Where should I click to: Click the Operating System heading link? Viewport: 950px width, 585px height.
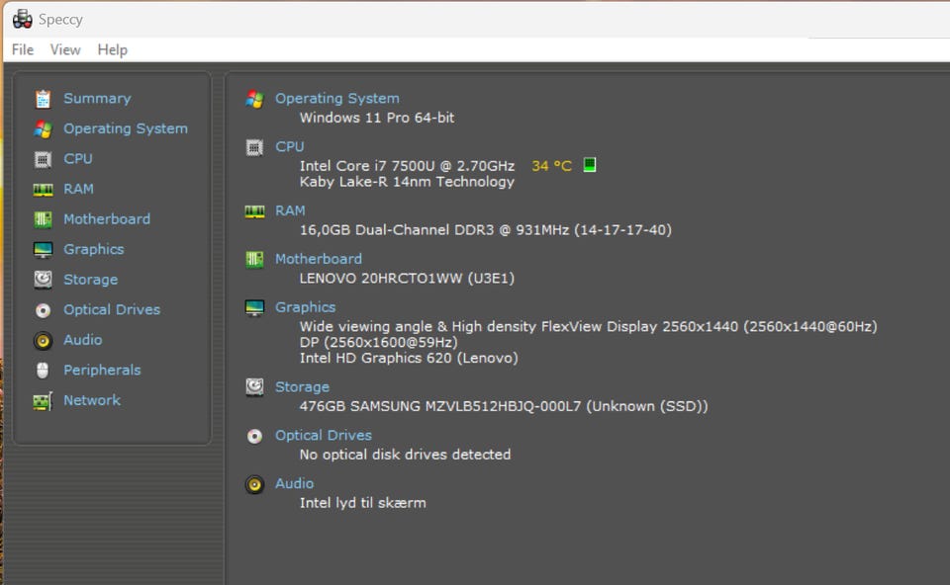click(x=336, y=98)
